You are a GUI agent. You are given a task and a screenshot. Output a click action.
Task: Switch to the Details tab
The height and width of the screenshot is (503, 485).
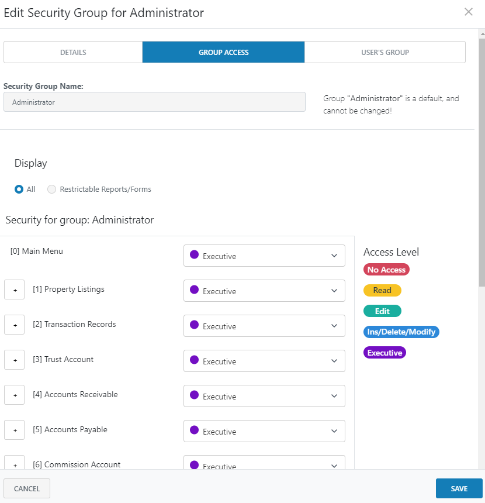[x=73, y=52]
